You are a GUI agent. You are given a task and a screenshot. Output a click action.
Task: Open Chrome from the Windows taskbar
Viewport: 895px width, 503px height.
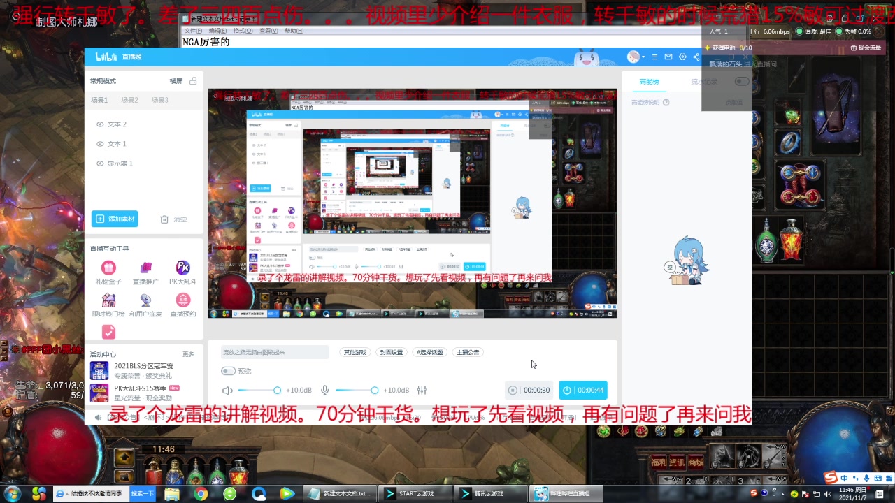pos(201,494)
